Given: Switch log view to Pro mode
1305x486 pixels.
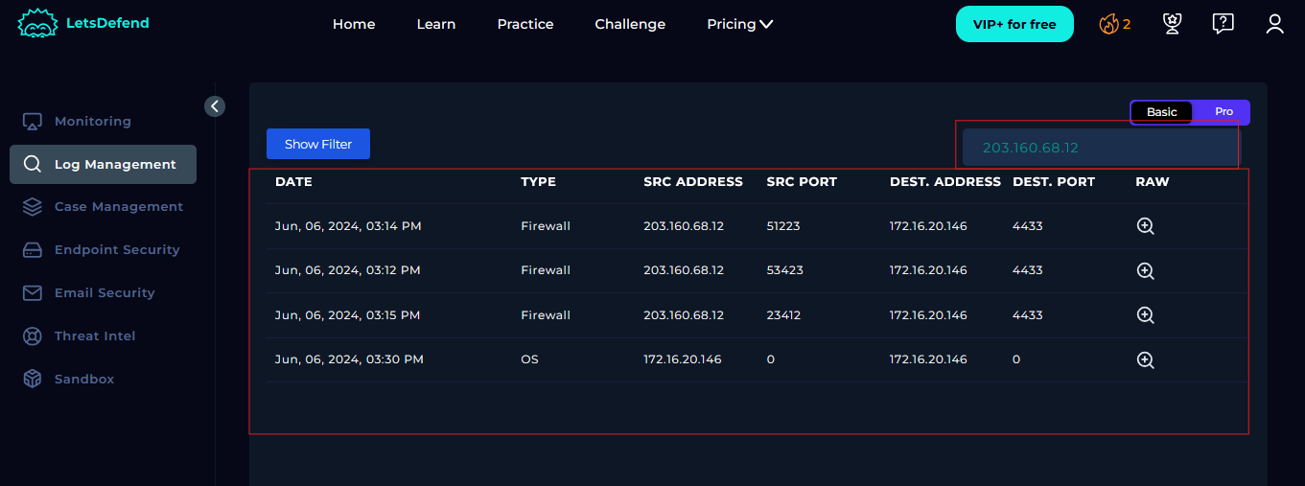Looking at the screenshot, I should [x=1223, y=112].
